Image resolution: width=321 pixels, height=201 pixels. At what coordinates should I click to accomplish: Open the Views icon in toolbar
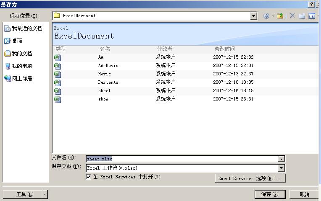[312, 16]
